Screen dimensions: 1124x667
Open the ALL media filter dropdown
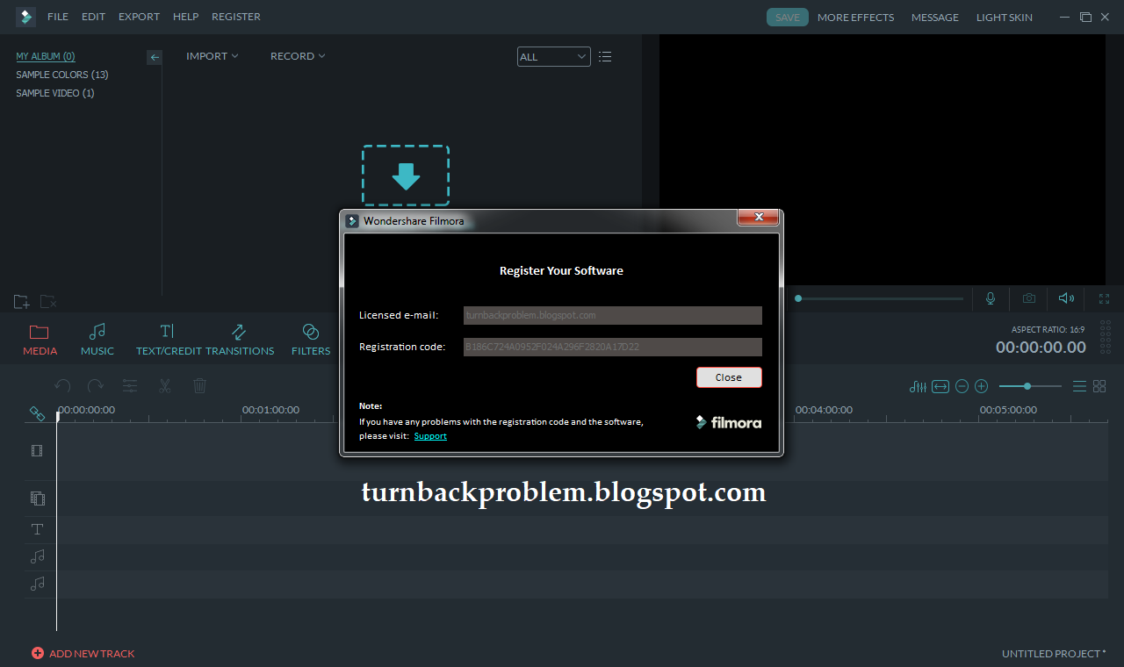pyautogui.click(x=553, y=55)
